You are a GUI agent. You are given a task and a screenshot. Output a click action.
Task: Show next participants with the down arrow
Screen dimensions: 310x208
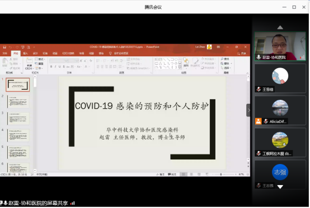280,187
